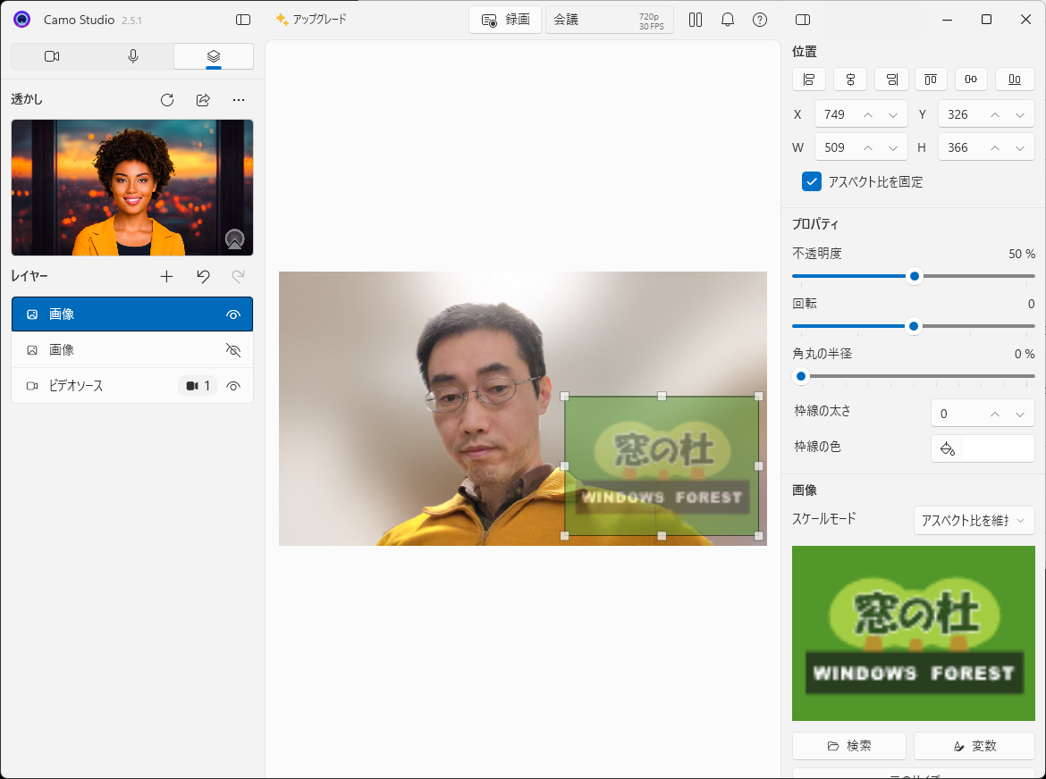Screen dimensions: 1046x779
Task: Show the hidden second 画像 layer
Action: pyautogui.click(x=233, y=349)
